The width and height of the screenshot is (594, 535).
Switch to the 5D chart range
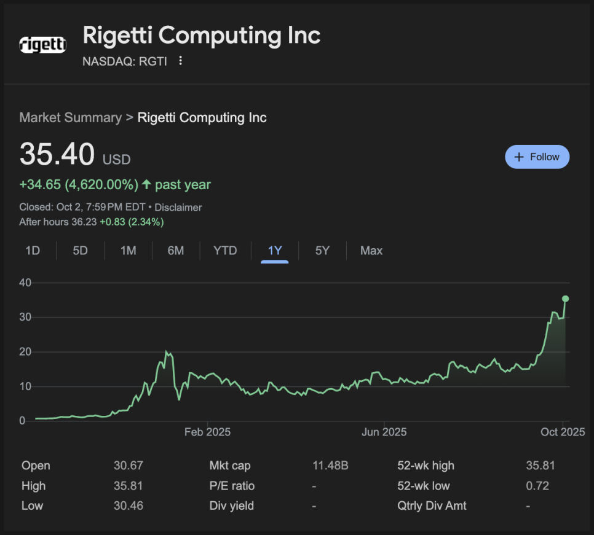click(x=81, y=251)
